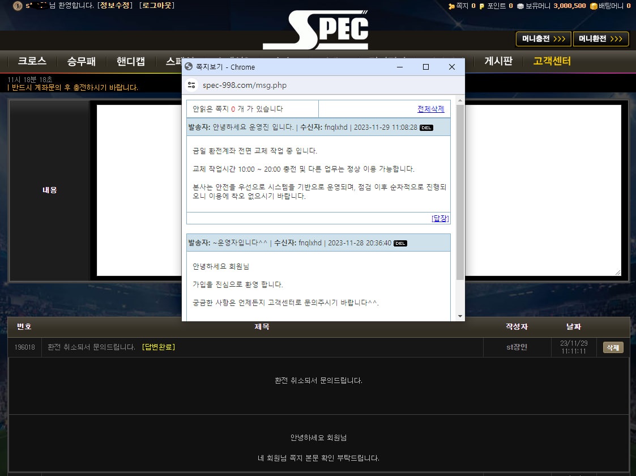Click the gold coin stack icon beside 배팅머니
The height and width of the screenshot is (476, 636).
(x=594, y=5)
